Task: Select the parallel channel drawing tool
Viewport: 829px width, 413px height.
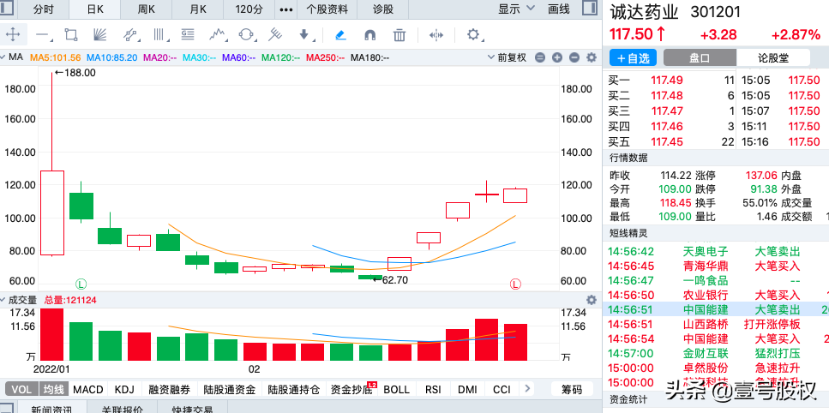Action: coord(129,35)
